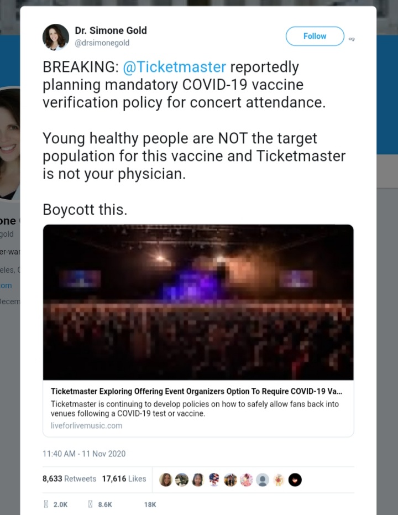Click the retweet icon with 8.6K
Viewport: 398px width, 515px height.
91,504
